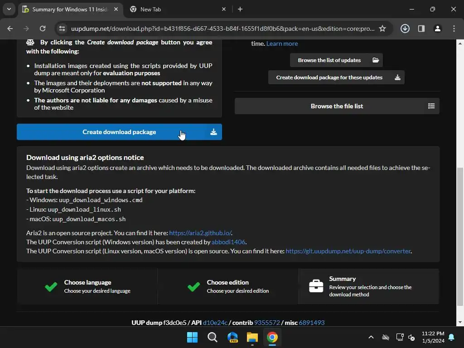Expand the tab search dropdown
This screenshot has width=464, height=348.
coord(9,9)
